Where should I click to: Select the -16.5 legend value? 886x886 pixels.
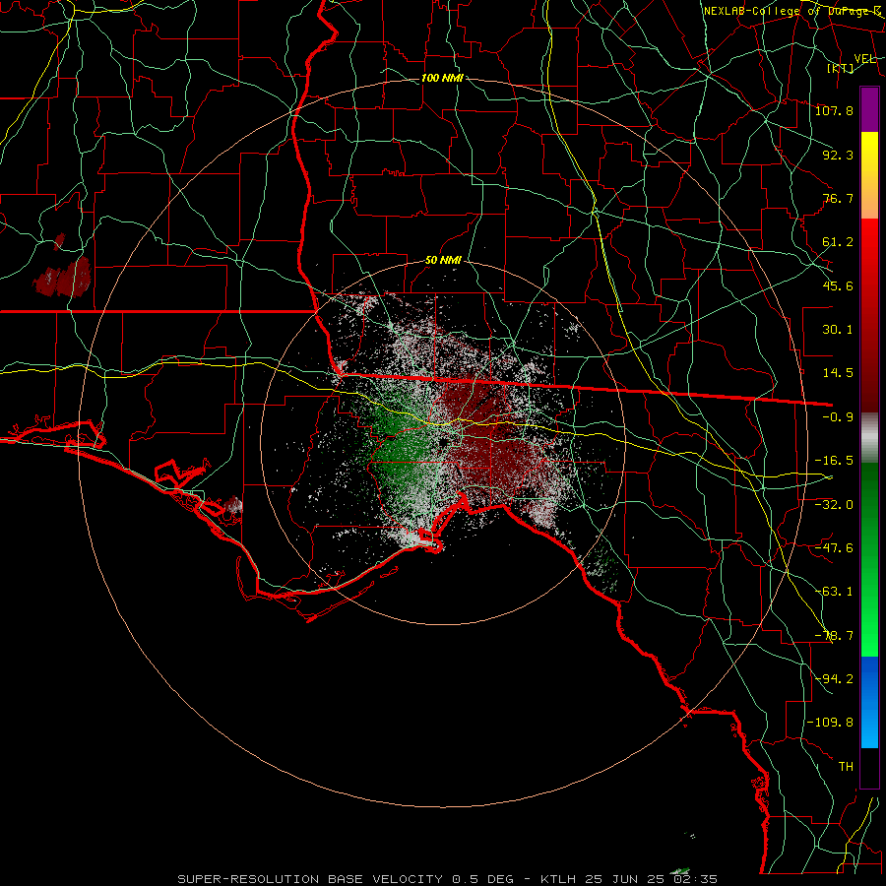point(834,461)
